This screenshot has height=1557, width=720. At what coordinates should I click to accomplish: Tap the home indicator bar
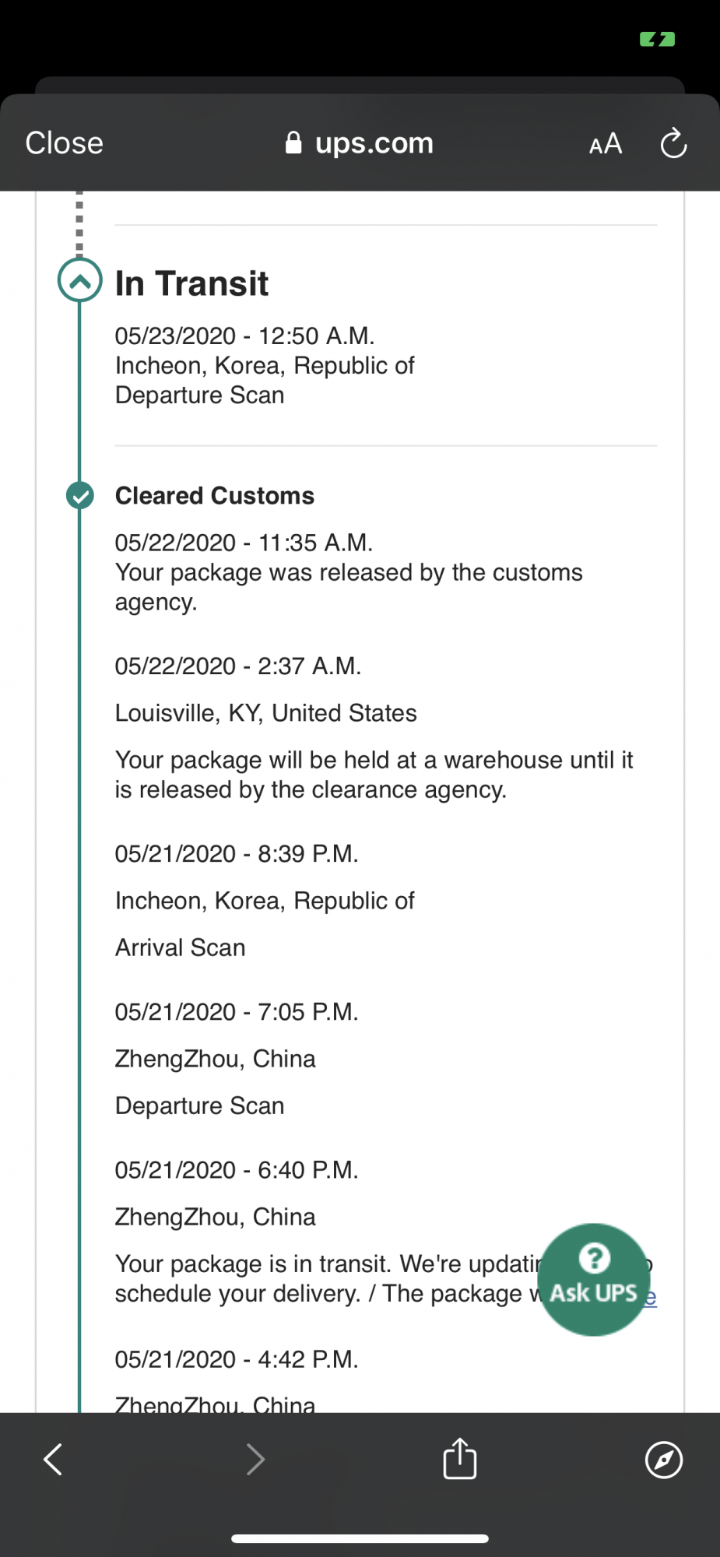[360, 1538]
